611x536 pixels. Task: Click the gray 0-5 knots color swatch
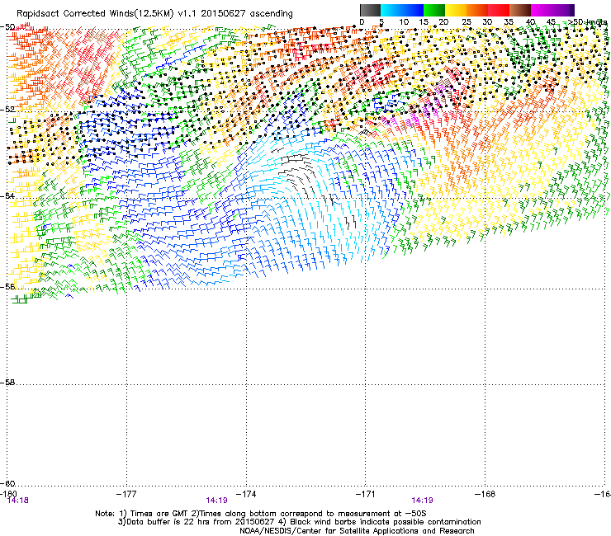[x=370, y=10]
